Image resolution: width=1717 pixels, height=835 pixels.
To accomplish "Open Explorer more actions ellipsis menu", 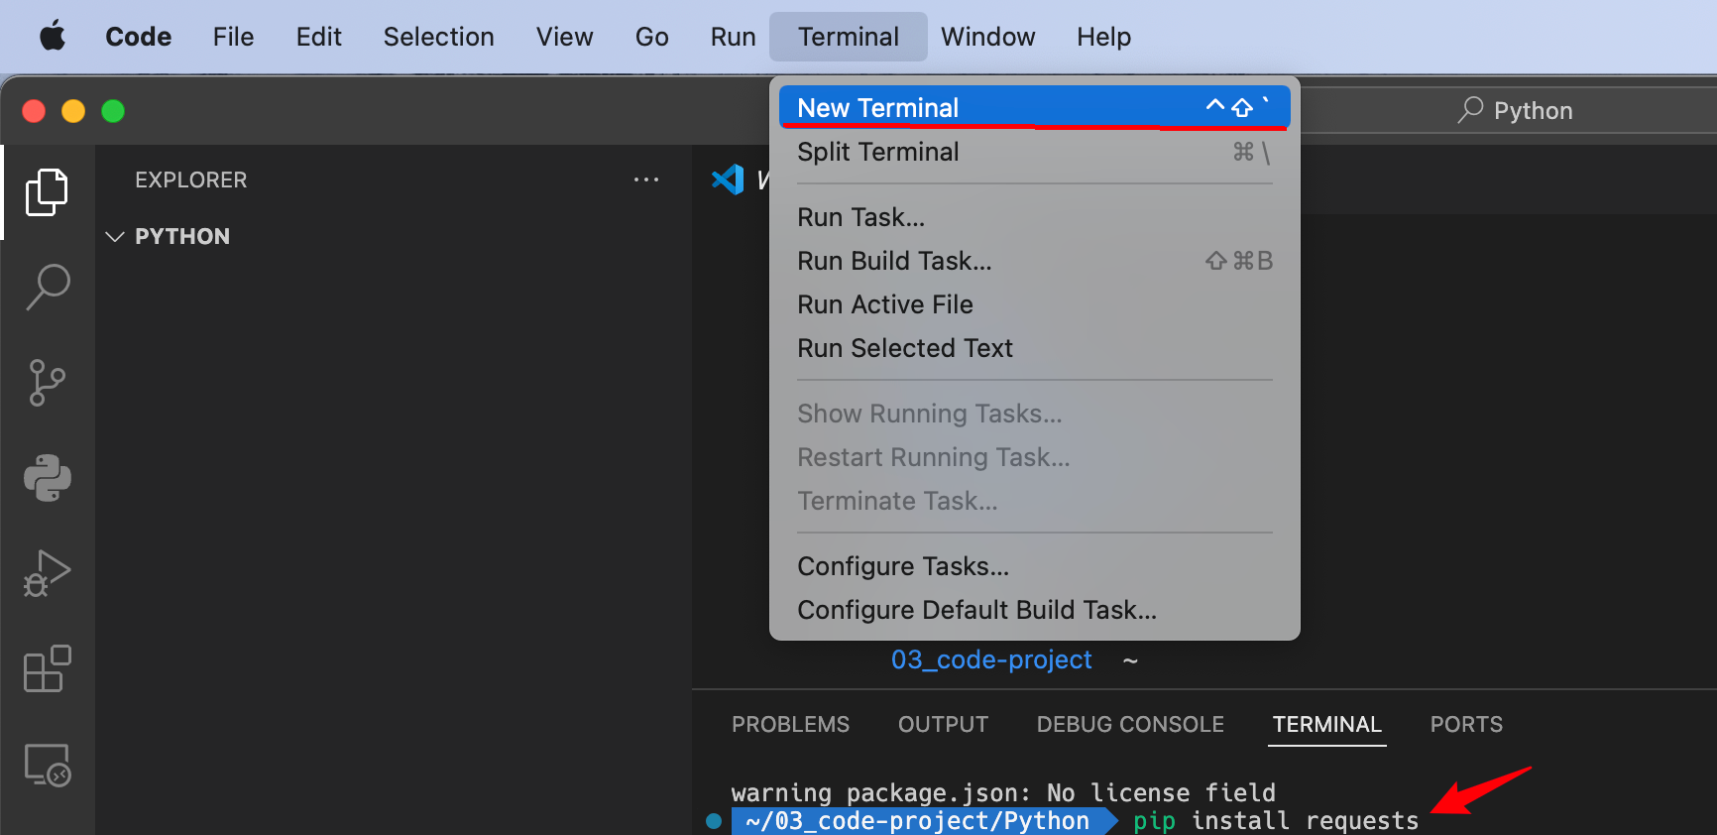I will tap(646, 179).
